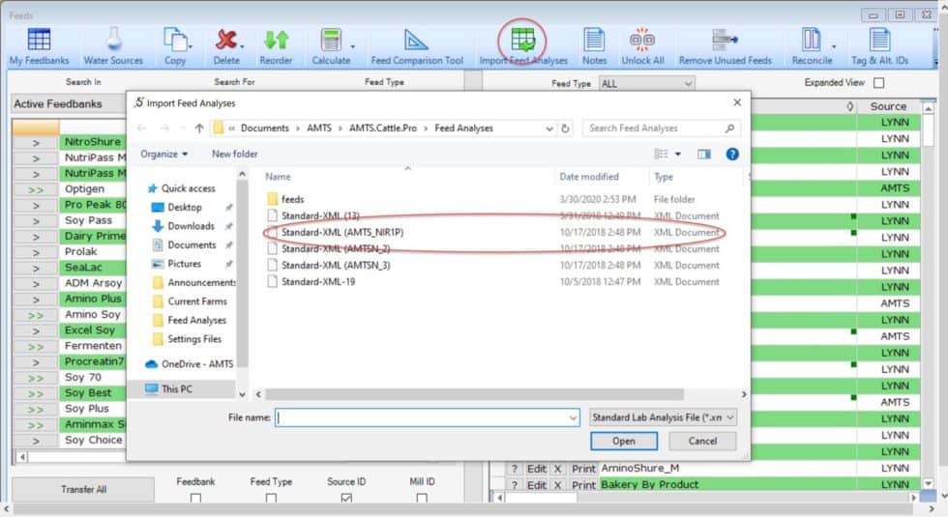Viewport: 948px width, 517px height.
Task: Click Print for Bakery By Product row
Action: (x=583, y=484)
